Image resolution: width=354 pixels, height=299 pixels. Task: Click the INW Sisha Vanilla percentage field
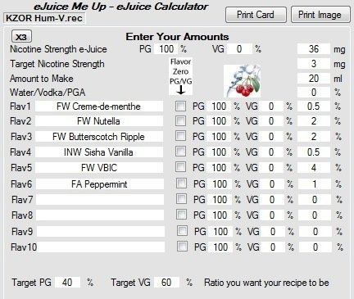pos(314,152)
